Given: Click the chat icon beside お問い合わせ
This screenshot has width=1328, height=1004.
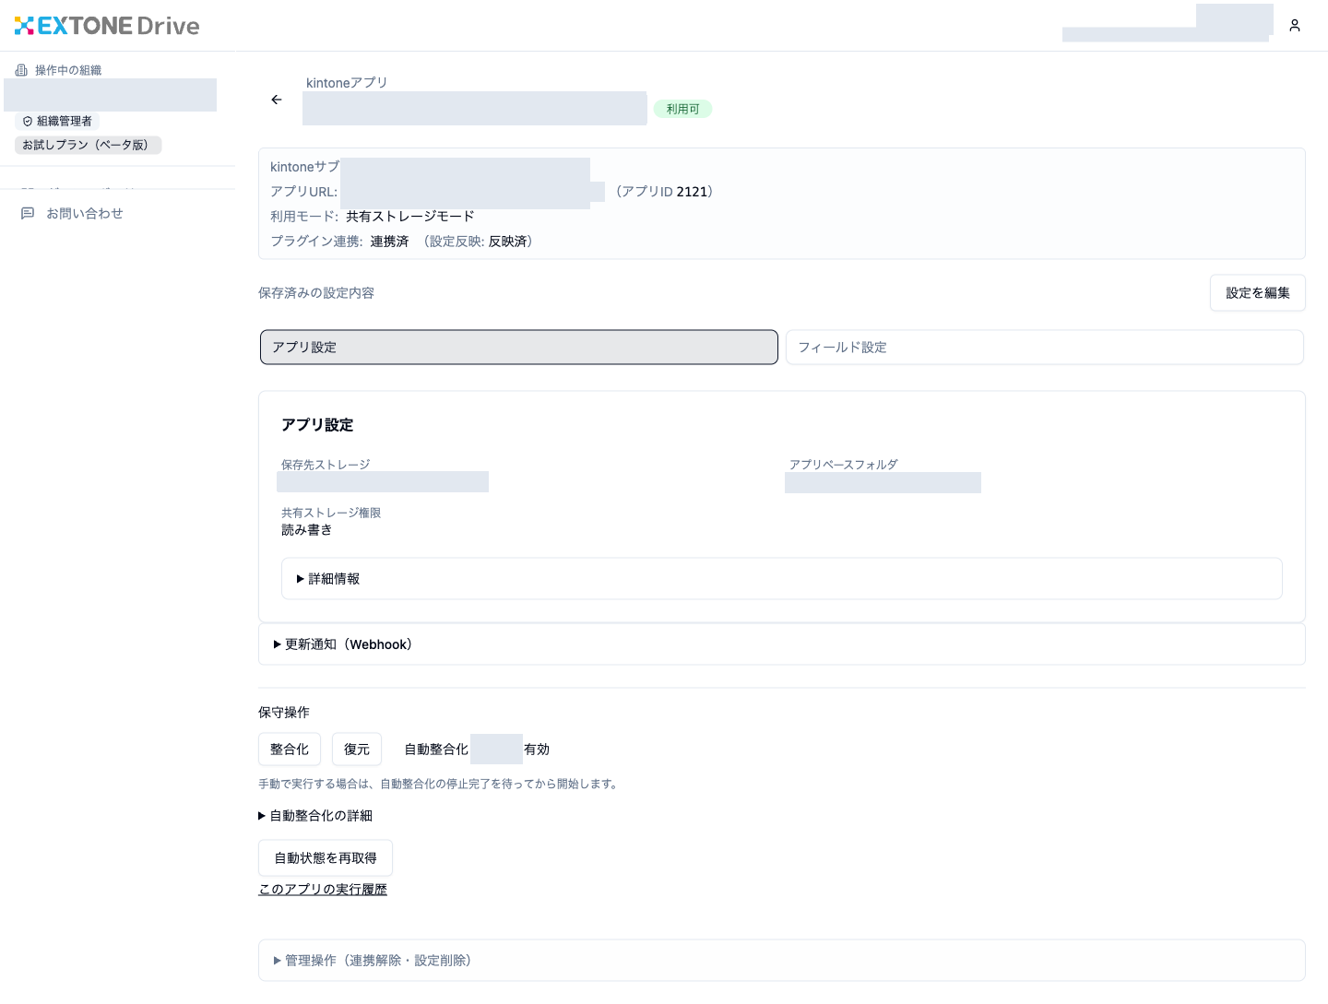Looking at the screenshot, I should click(x=28, y=214).
